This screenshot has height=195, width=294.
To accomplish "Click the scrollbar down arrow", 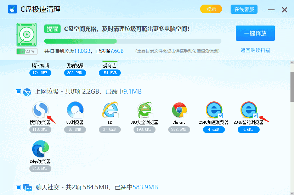I will click(x=292, y=193).
